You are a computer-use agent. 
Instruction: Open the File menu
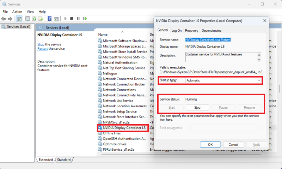point(5,12)
